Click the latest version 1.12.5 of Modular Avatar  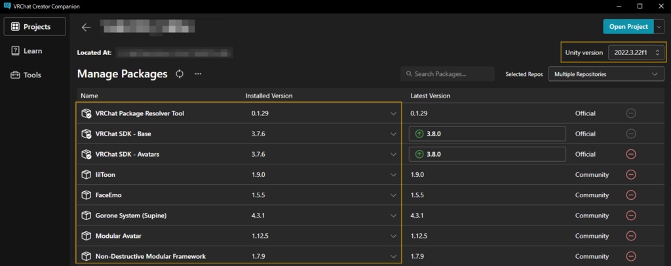tap(419, 236)
